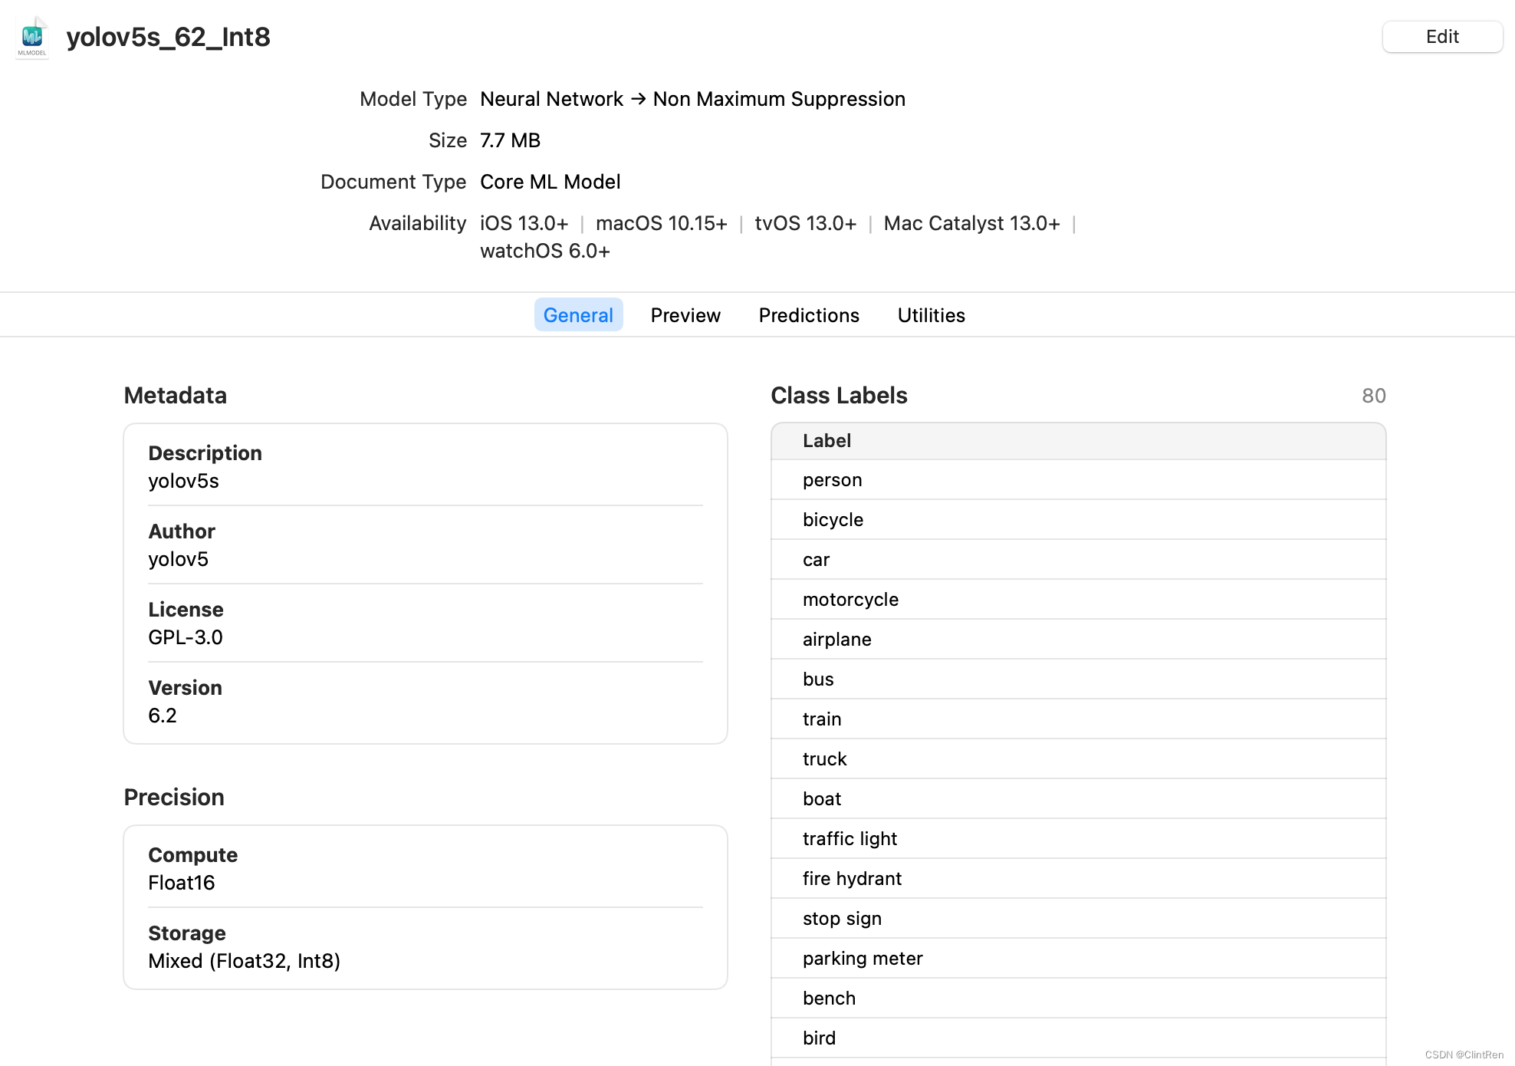Viewport: 1515px width, 1066px height.
Task: Select the 'bicycle' class label row
Action: pyautogui.click(x=1078, y=520)
